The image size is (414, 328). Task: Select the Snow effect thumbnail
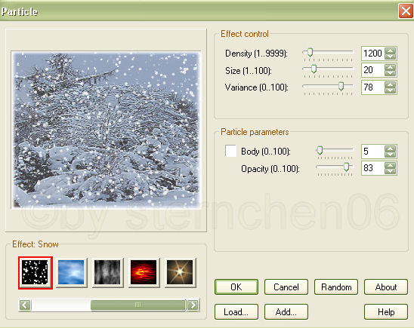36,273
